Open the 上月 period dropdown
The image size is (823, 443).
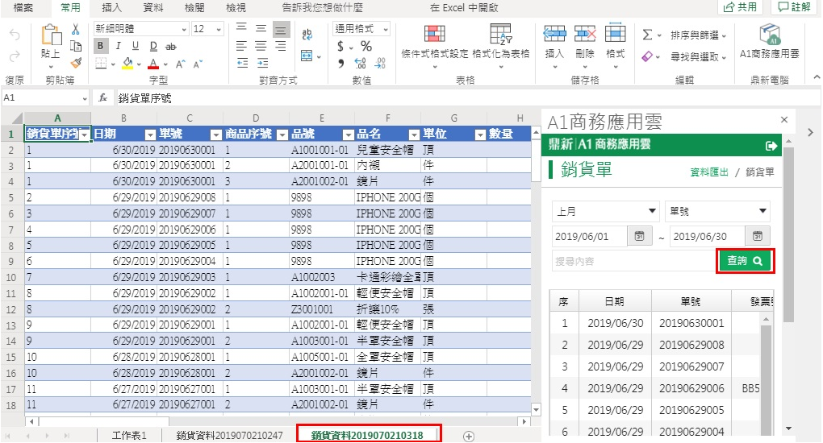606,211
